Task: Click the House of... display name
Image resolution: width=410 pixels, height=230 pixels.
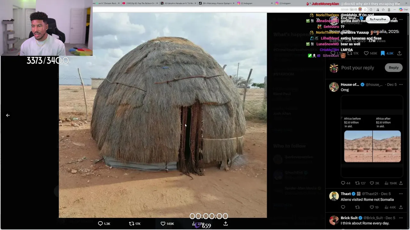Action: click(x=350, y=85)
